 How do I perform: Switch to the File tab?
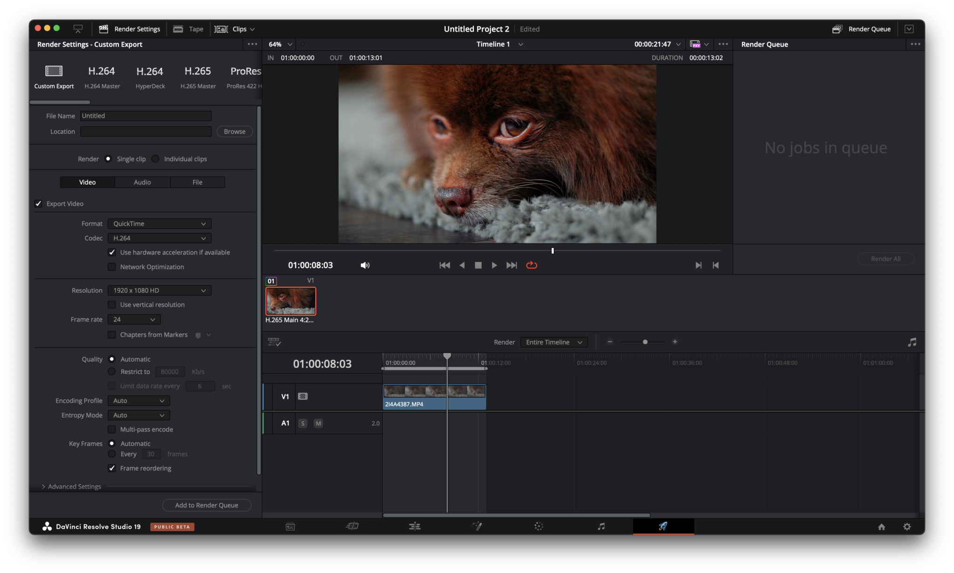coord(198,182)
